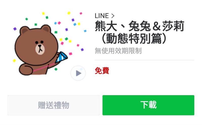Open the LINE creator page link
This screenshot has width=202, height=125.
click(105, 16)
